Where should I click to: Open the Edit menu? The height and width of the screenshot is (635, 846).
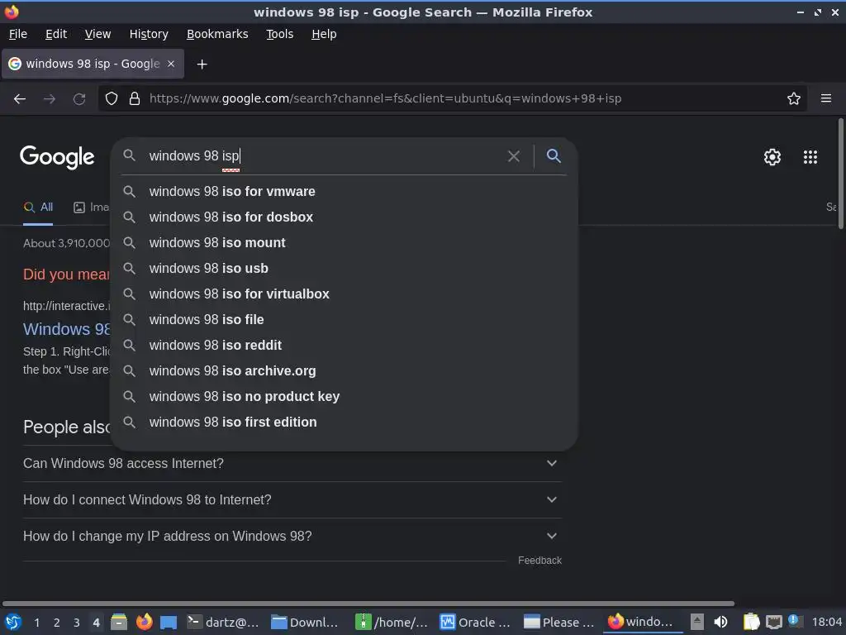(x=56, y=34)
